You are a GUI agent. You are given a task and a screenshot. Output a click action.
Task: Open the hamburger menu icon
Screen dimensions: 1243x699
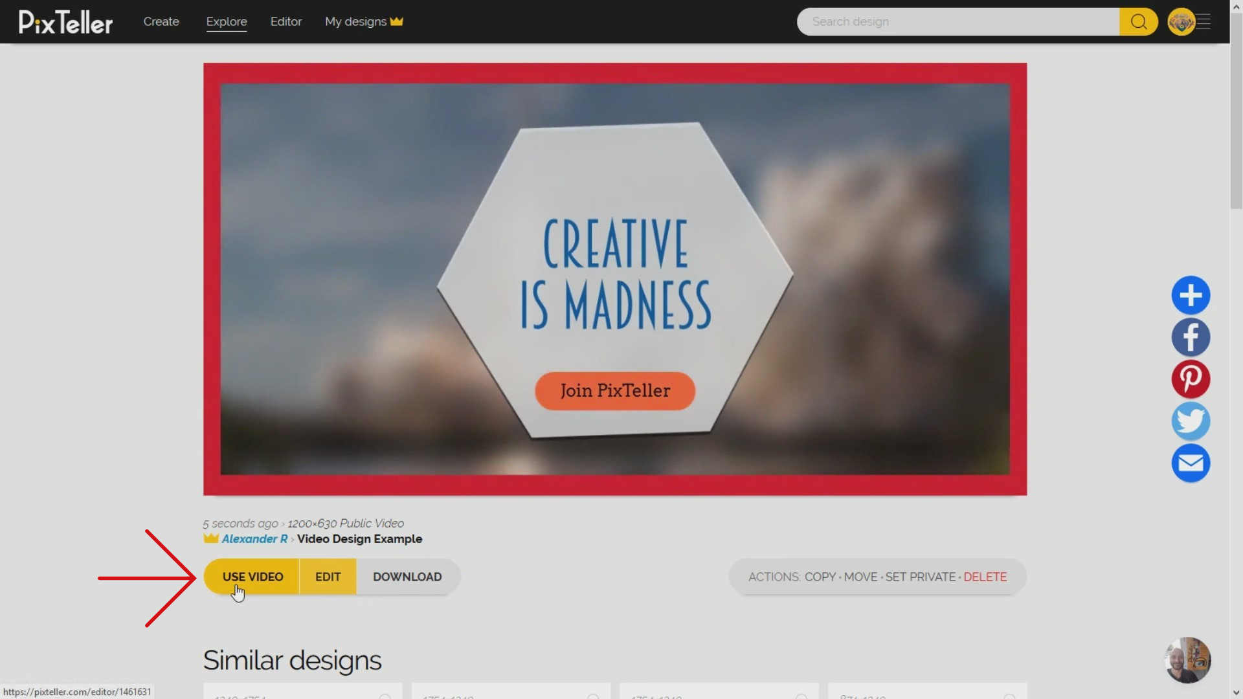tap(1204, 21)
